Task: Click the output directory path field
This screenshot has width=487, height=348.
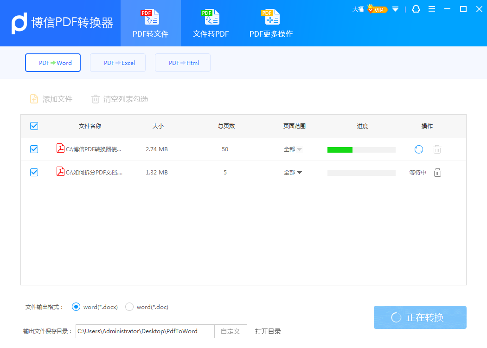Action: [x=145, y=331]
